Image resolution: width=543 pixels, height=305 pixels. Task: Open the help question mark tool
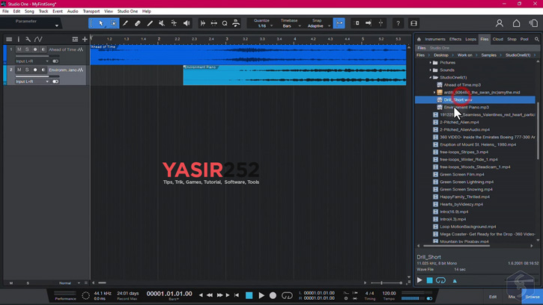pyautogui.click(x=398, y=23)
